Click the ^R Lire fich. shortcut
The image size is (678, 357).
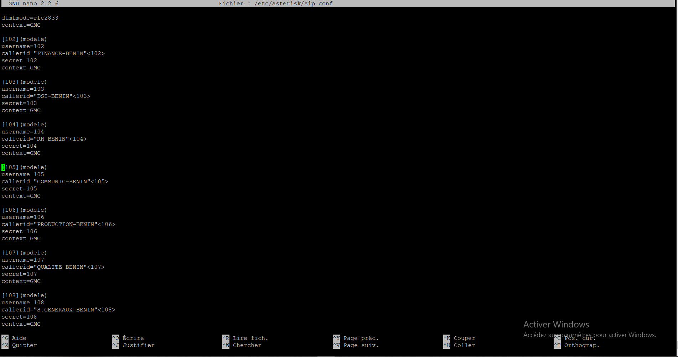coord(245,338)
